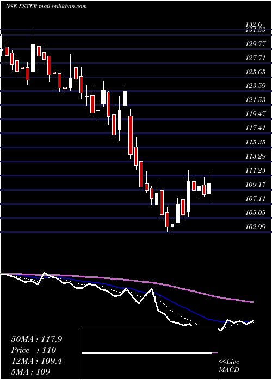Select the 115.35 price axis label
Screen dimensions: 272x380
point(256,142)
